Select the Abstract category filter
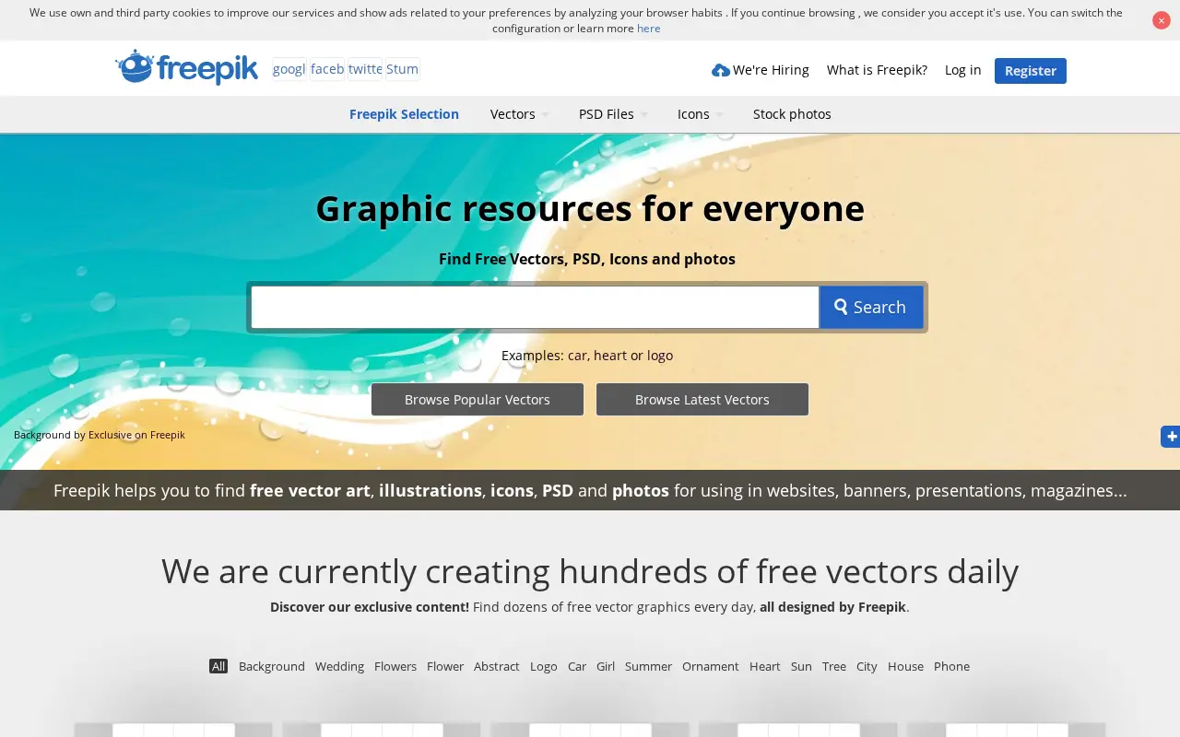This screenshot has width=1180, height=737. [x=497, y=666]
